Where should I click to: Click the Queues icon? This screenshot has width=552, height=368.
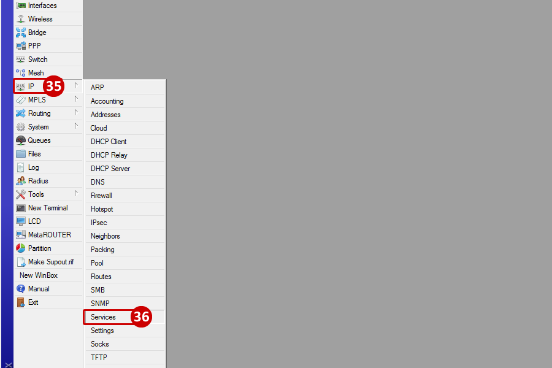(x=21, y=140)
